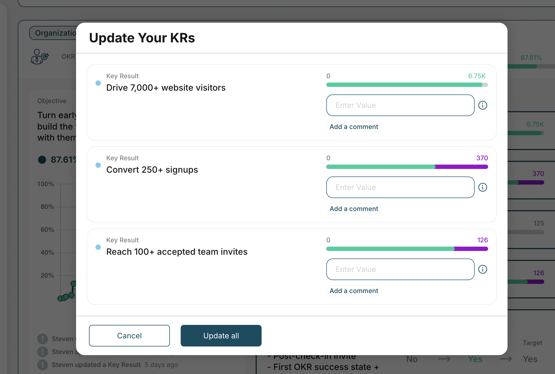Viewport: 555px width, 374px height.
Task: Cancel the KR update dialog
Action: 129,336
